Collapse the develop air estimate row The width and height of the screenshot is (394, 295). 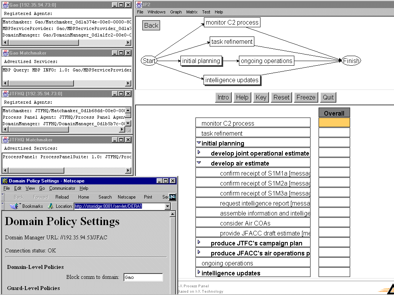pos(199,163)
